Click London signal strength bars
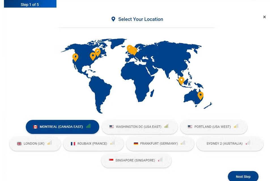The height and width of the screenshot is (181, 272). (50, 143)
